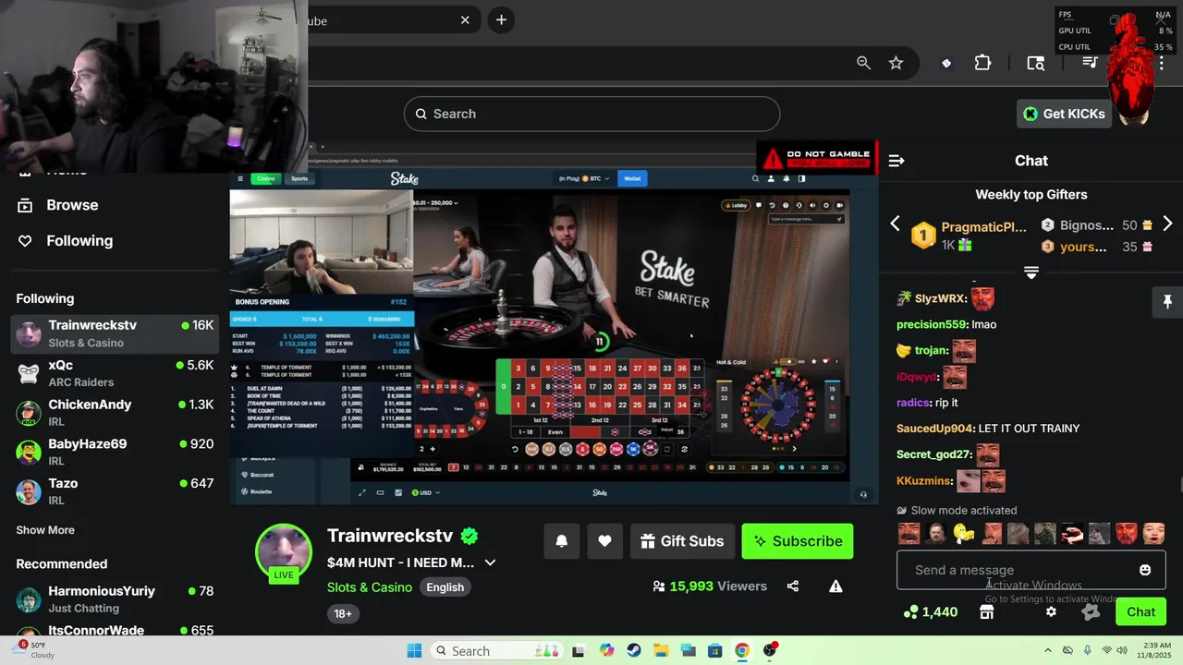Screen dimensions: 1183x665
Task: Open BabyHaze69 channel in sidebar
Action: coord(116,453)
